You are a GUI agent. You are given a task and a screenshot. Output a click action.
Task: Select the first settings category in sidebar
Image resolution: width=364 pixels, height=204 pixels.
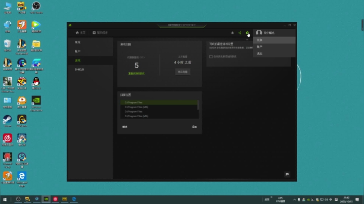(90, 42)
